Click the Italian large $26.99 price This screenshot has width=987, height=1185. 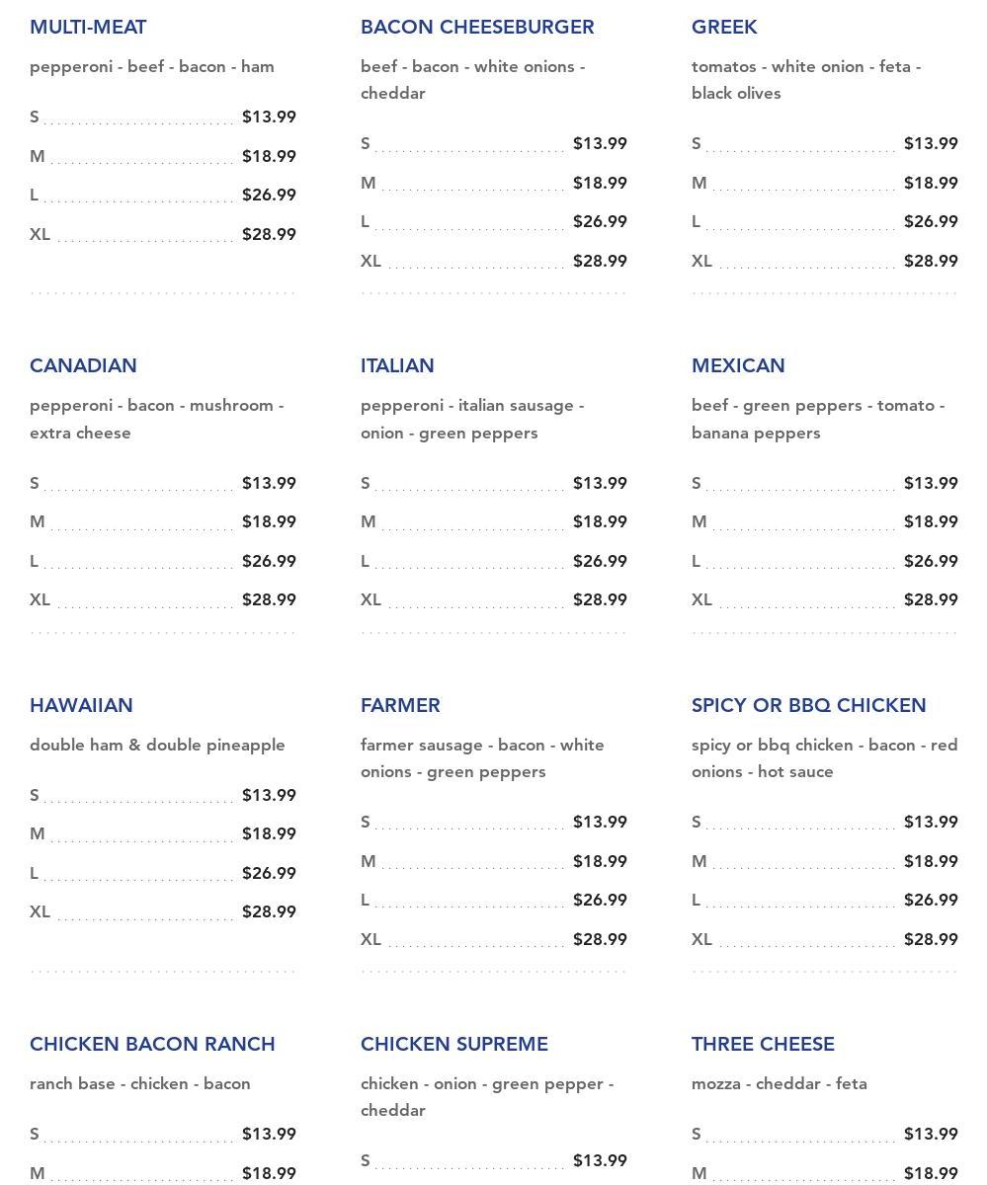click(600, 562)
